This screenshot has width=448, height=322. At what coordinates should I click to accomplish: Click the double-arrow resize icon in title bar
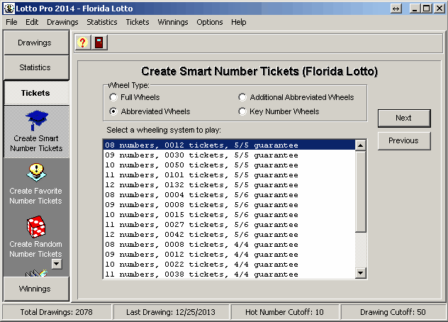[x=396, y=9]
